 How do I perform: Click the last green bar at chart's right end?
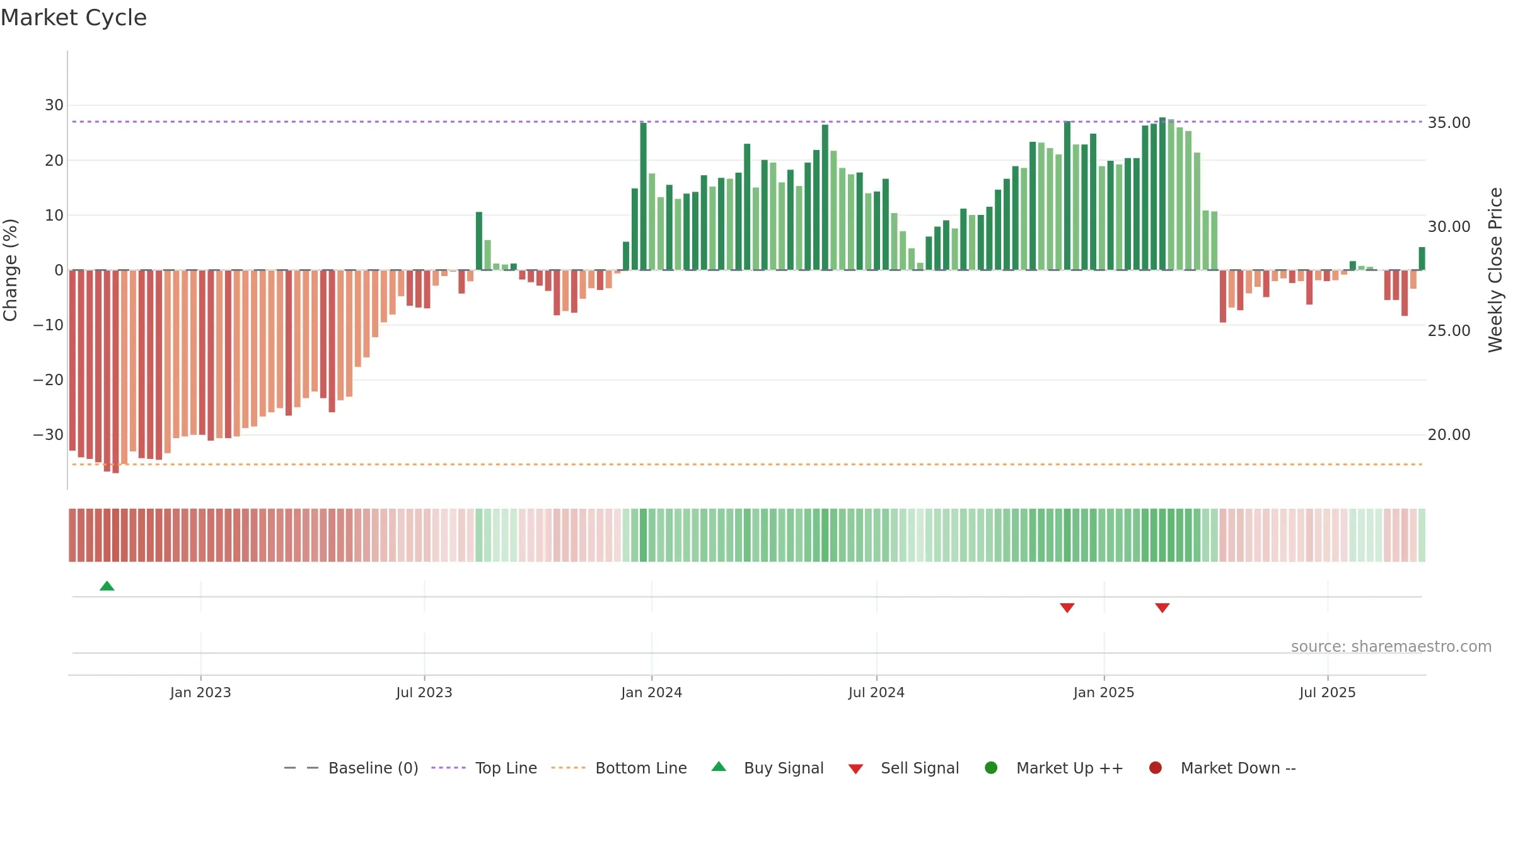click(x=1422, y=258)
